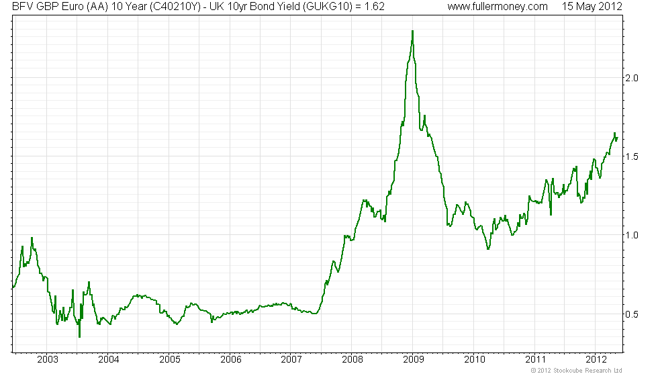Click the chart line's lowest dip in mid-2003
The height and width of the screenshot is (376, 658).
pyautogui.click(x=80, y=336)
